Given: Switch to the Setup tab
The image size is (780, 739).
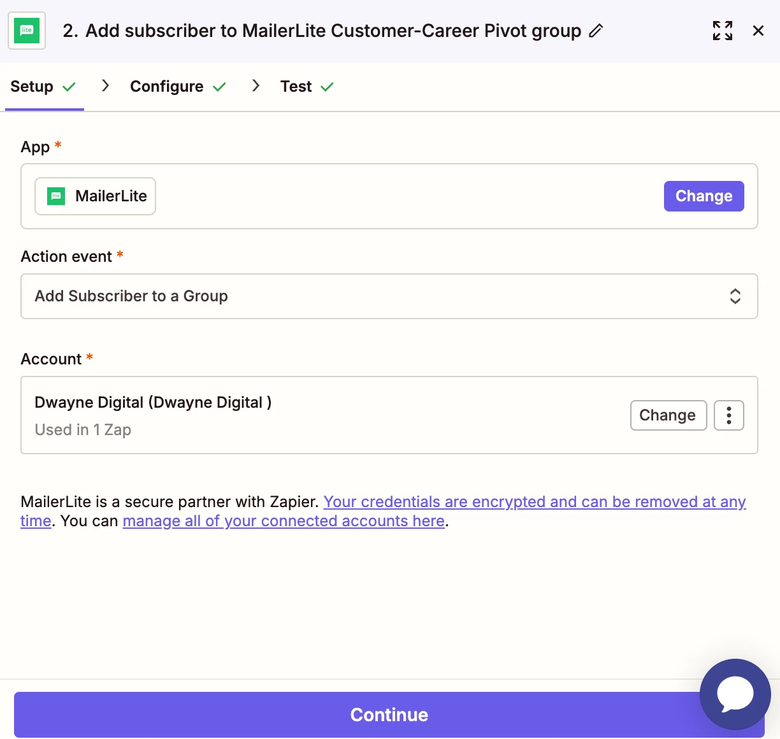Looking at the screenshot, I should coord(43,87).
